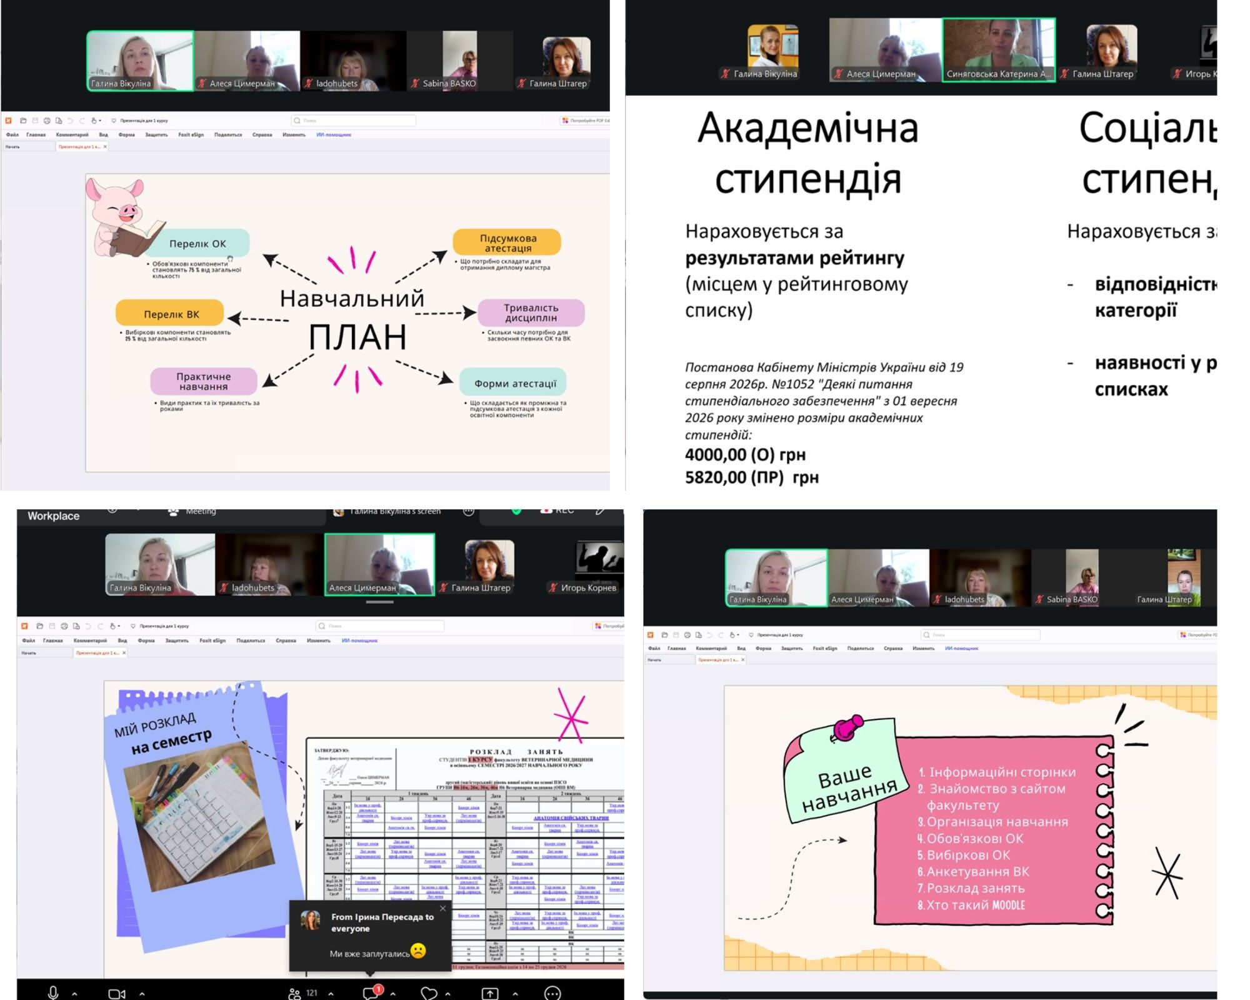Open the quick access customize arrow, bottom-left screenshot

coord(132,626)
